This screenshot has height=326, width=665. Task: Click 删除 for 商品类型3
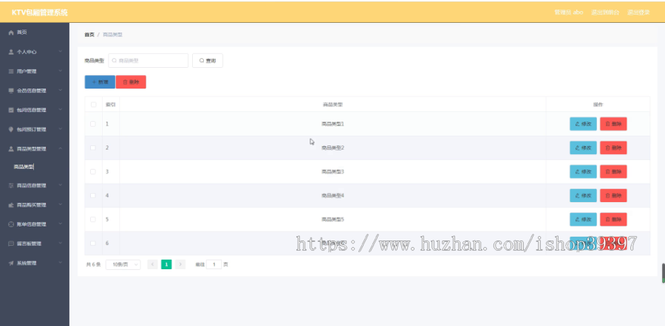click(613, 171)
